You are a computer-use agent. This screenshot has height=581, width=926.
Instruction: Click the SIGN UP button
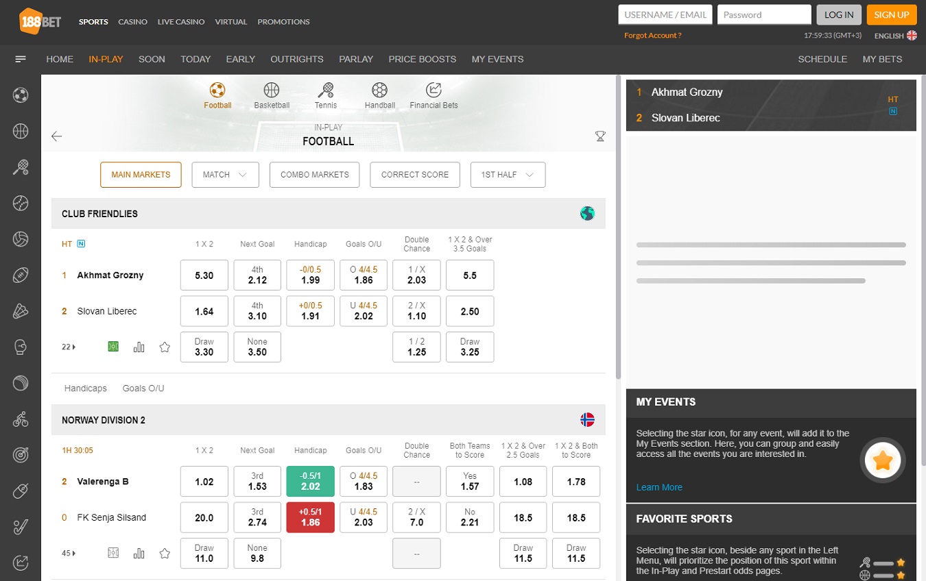point(892,14)
